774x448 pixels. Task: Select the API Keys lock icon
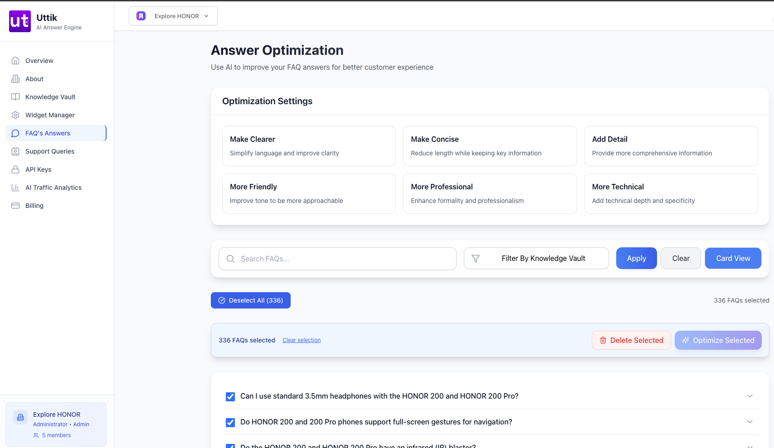(x=15, y=169)
